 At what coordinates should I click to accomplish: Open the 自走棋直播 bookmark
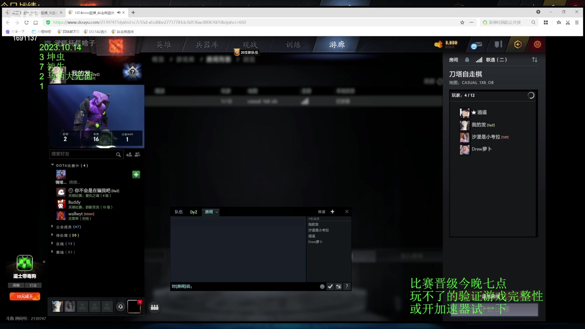(x=122, y=32)
